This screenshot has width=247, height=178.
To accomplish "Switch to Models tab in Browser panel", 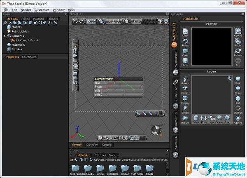I will click(x=113, y=155).
